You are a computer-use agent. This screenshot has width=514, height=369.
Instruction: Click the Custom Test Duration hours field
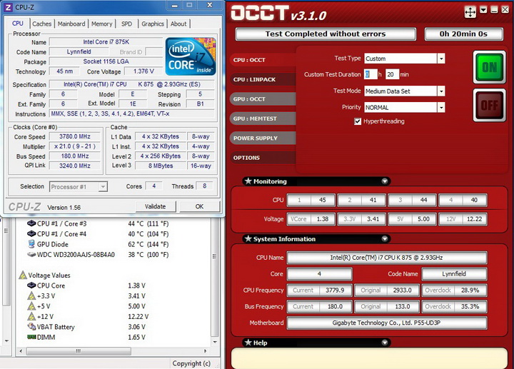[371, 74]
